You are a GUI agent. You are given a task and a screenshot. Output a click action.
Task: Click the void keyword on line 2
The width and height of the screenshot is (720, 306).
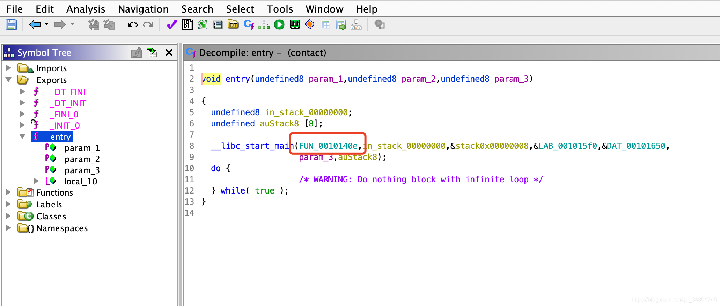tap(211, 79)
